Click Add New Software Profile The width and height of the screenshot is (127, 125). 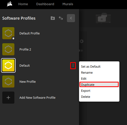[37, 98]
